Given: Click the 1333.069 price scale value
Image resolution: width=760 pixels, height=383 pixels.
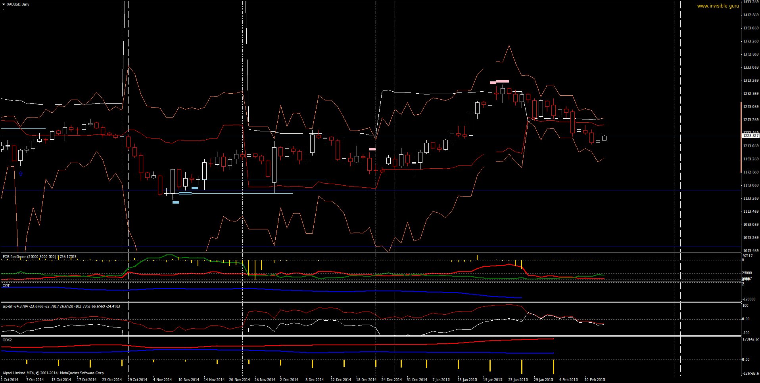Looking at the screenshot, I should click(750, 67).
